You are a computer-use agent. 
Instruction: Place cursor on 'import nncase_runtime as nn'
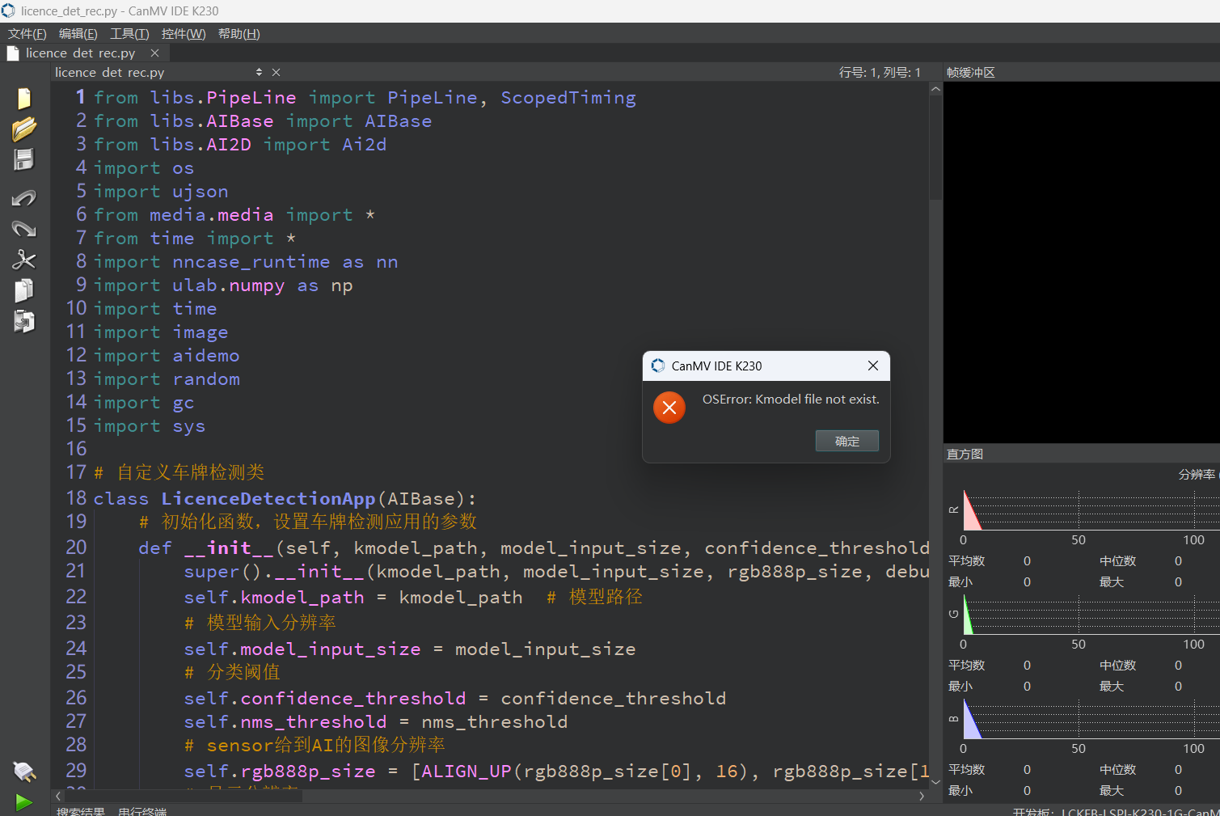[x=246, y=262]
